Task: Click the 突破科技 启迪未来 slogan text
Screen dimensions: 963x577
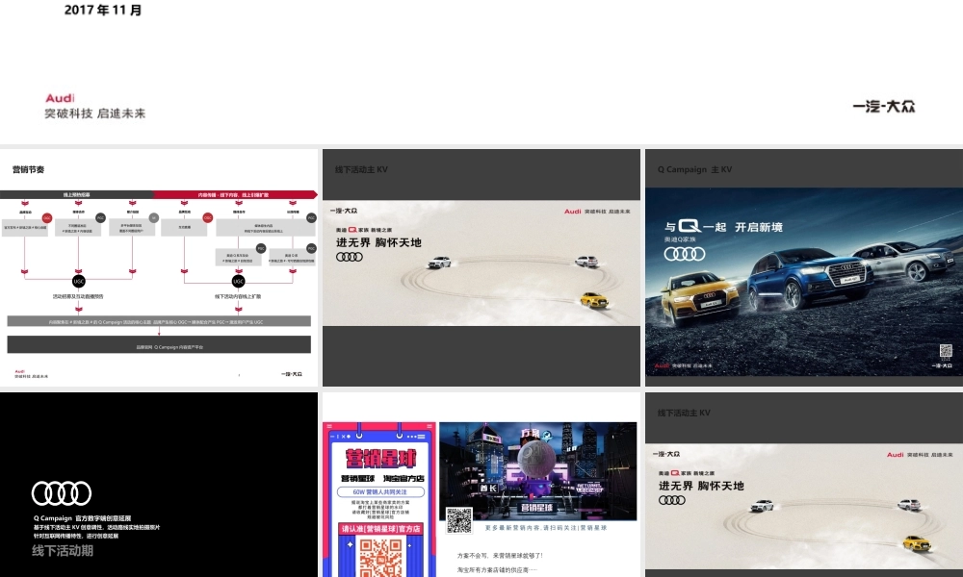Action: coord(95,113)
